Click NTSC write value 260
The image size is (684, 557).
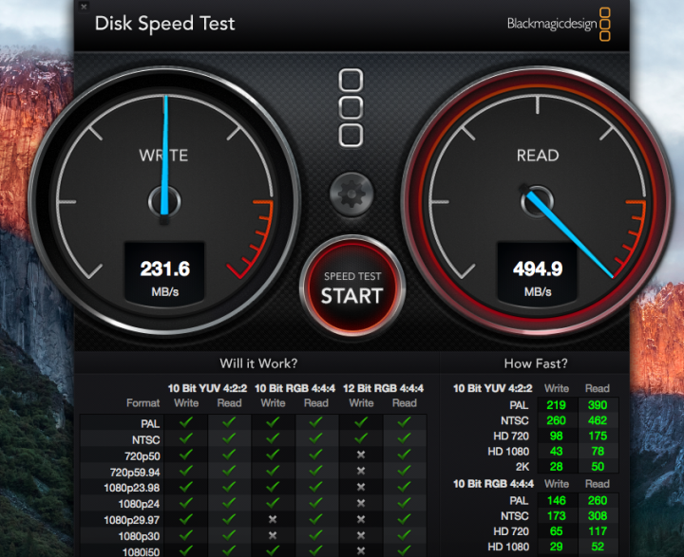click(556, 420)
